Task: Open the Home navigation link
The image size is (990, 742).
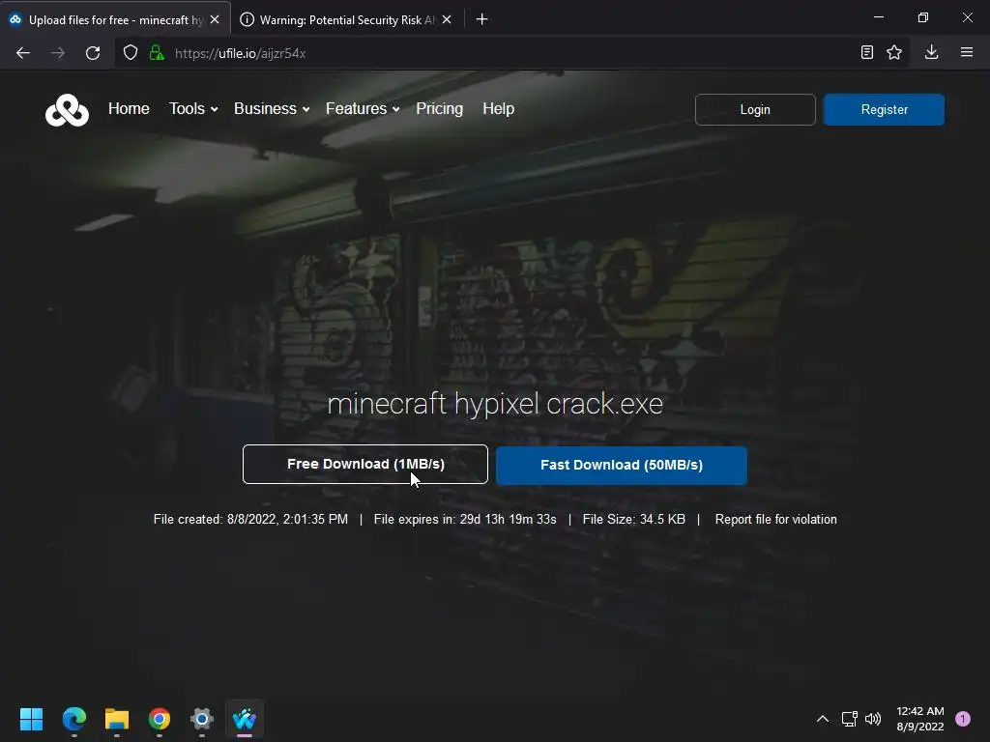Action: pos(129,108)
